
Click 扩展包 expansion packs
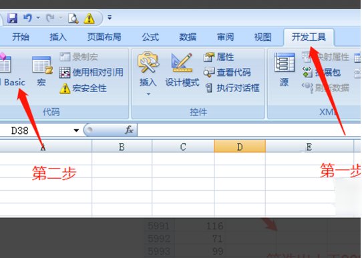[x=322, y=72]
